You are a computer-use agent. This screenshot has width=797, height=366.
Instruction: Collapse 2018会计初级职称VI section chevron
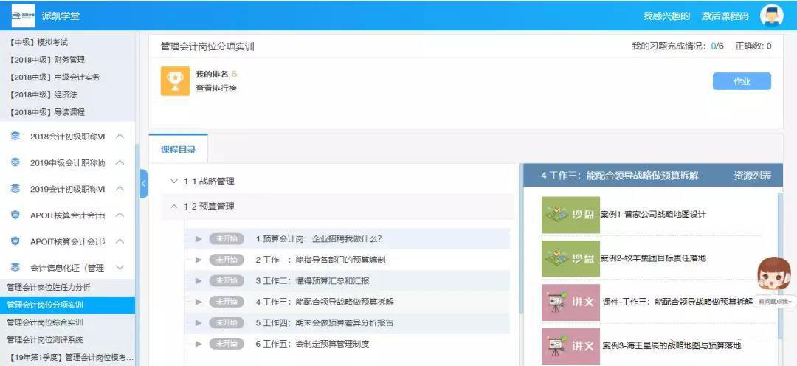[x=120, y=137]
